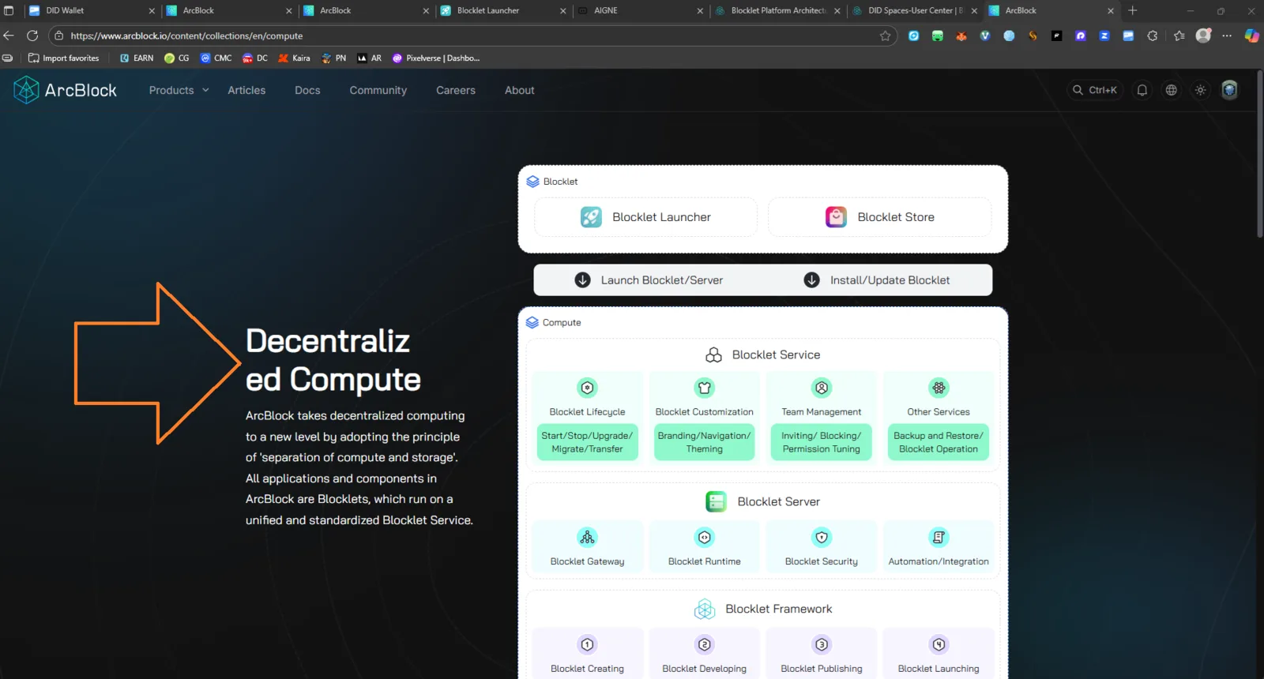Screen dimensions: 1264x679
Task: Click the Blocklet Security shield icon
Action: 822,538
